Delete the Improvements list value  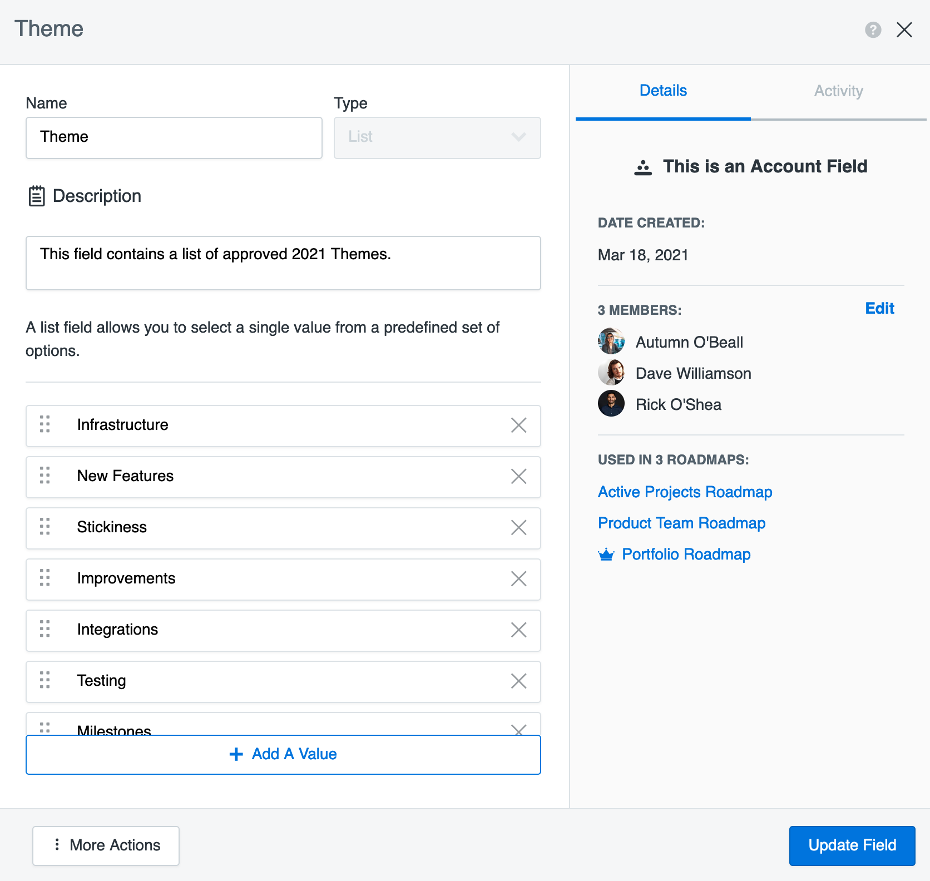pos(518,579)
